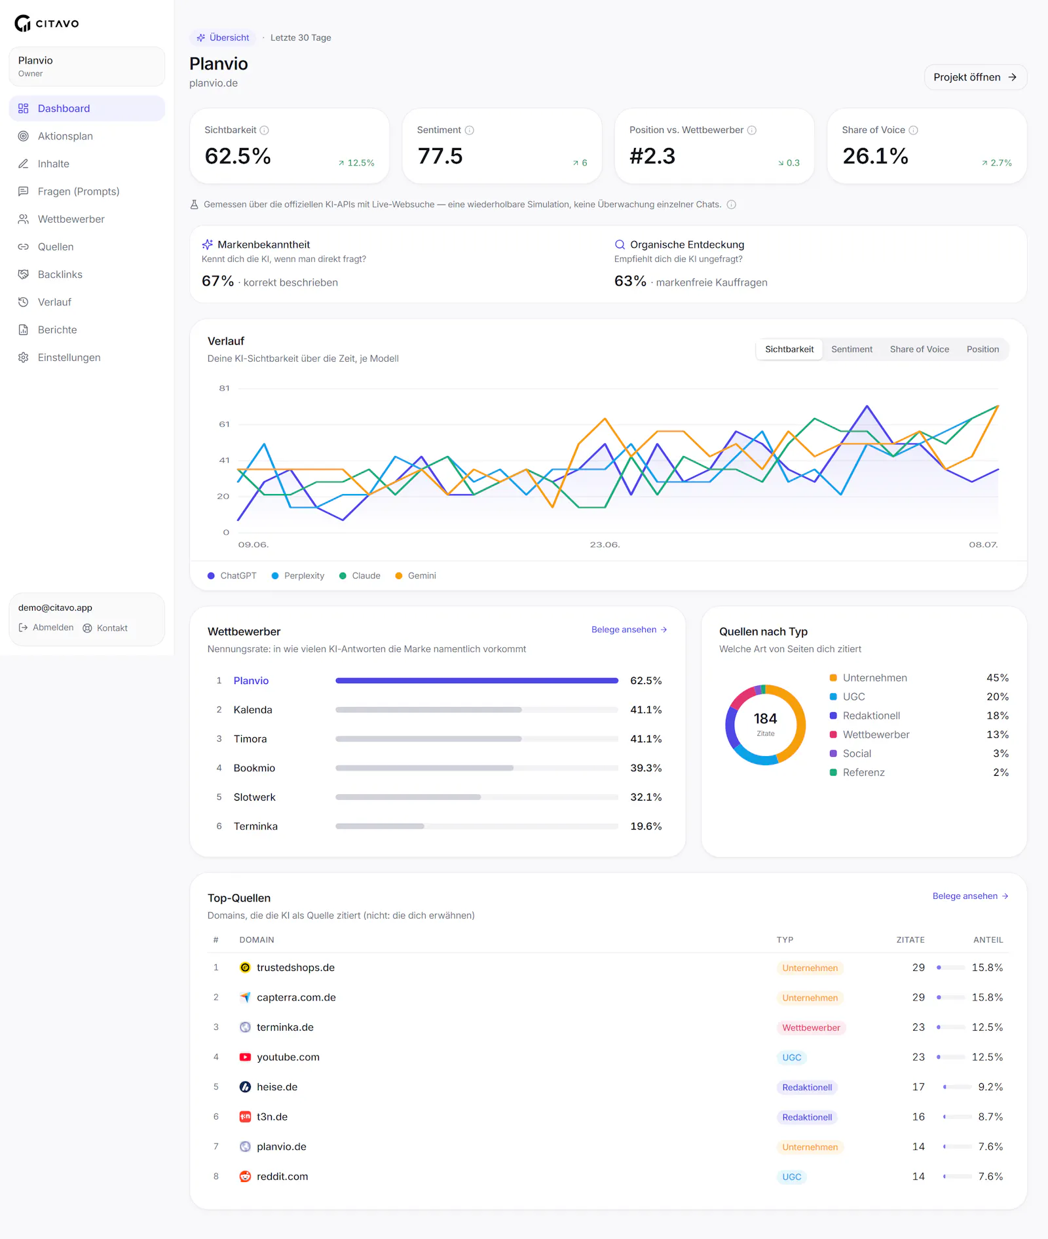This screenshot has width=1048, height=1239.
Task: Open Quellen sidebar entry
Action: [x=87, y=246]
